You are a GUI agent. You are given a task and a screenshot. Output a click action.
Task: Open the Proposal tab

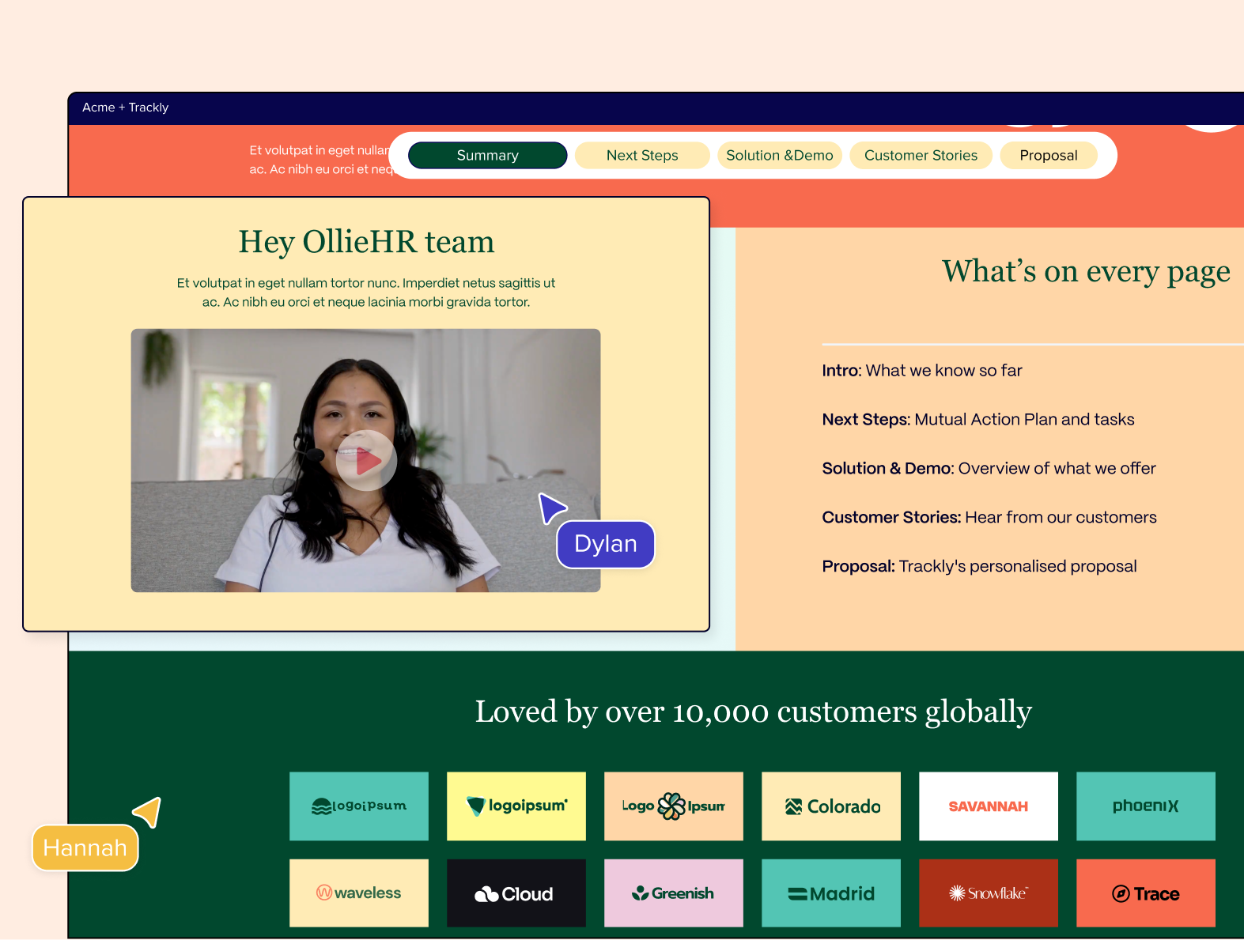coord(1049,155)
